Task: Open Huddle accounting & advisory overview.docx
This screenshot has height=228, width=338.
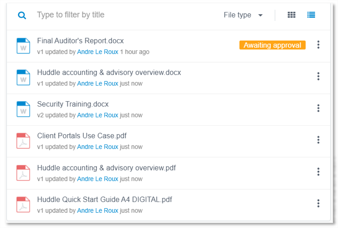Action: click(109, 72)
